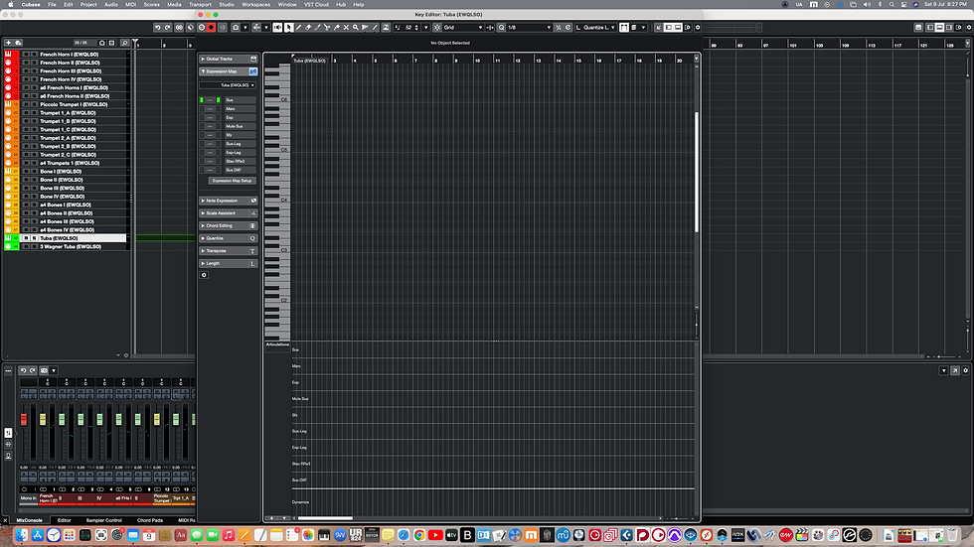Toggle Solo on Tuba (EWQLSO) track

34,238
